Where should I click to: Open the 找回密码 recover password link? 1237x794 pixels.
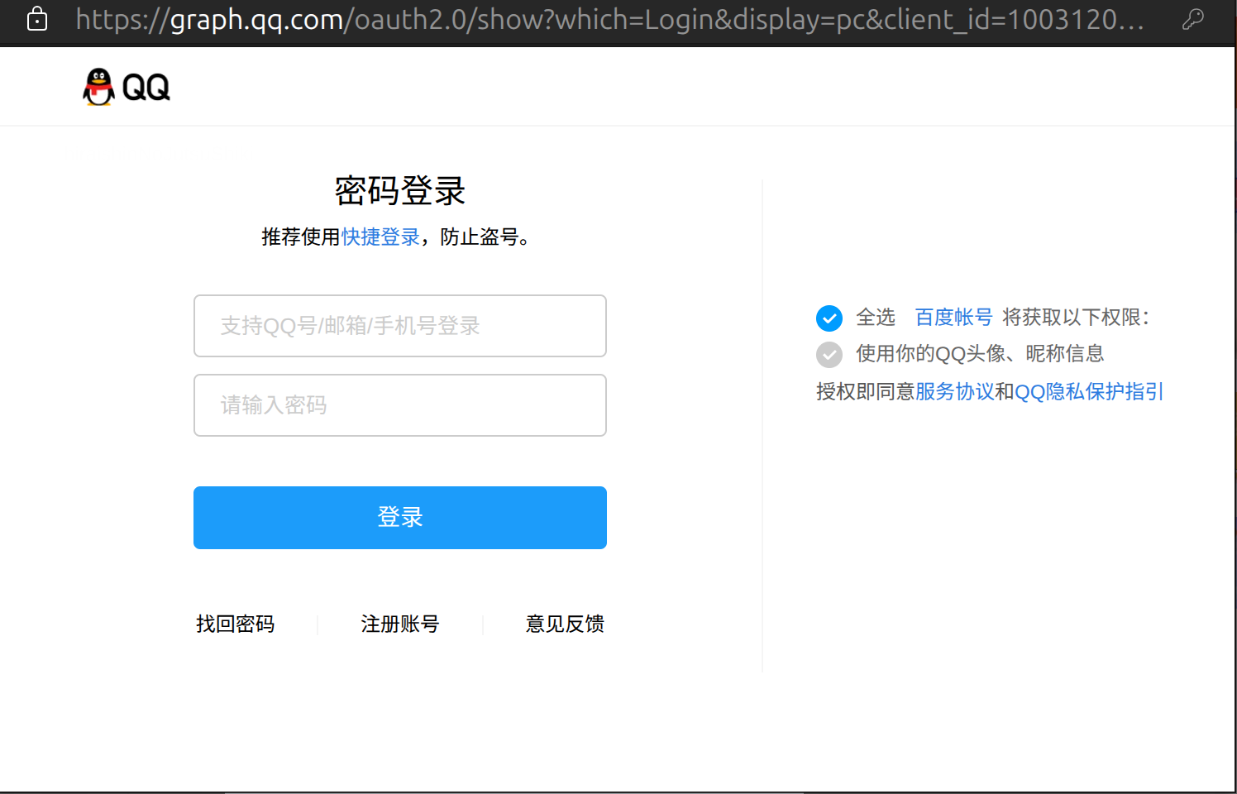coord(236,624)
